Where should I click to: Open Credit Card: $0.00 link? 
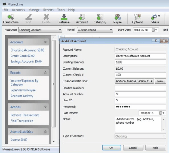click(22, 56)
